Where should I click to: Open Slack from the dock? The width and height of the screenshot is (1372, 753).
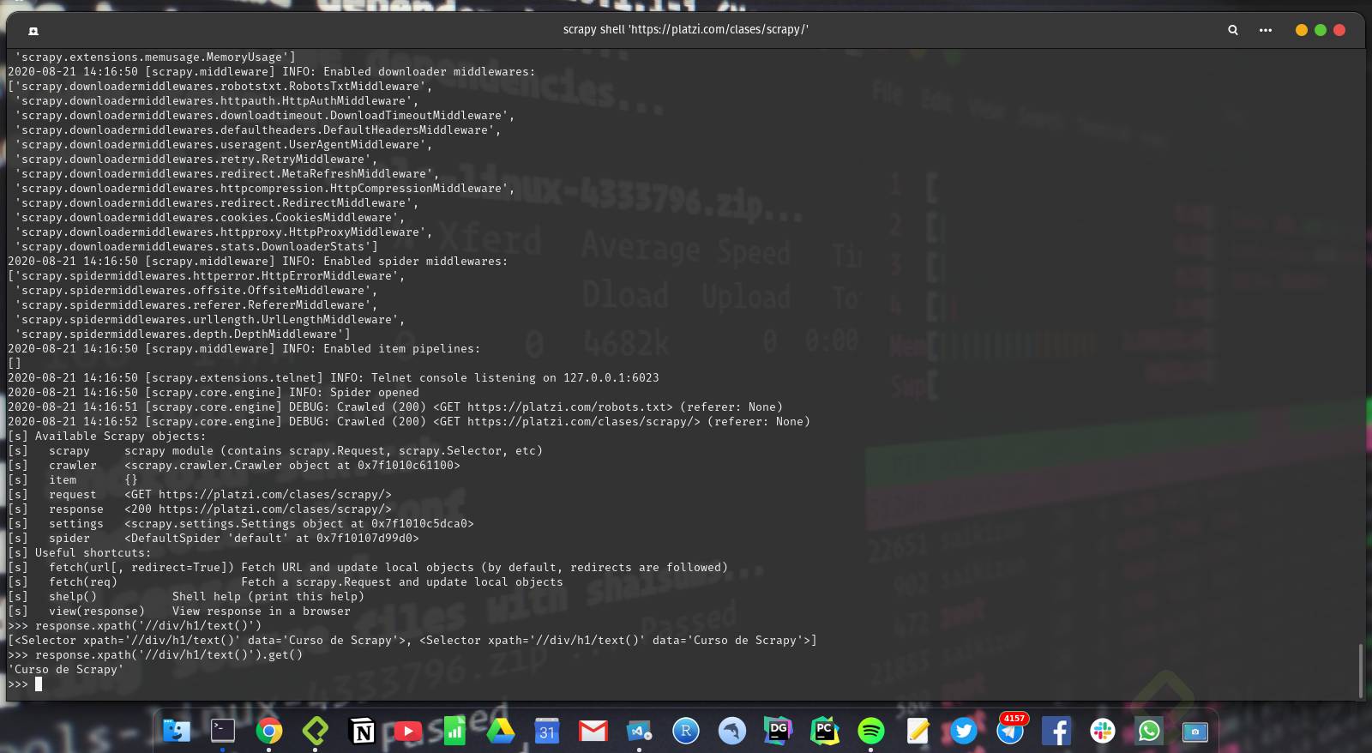1103,731
